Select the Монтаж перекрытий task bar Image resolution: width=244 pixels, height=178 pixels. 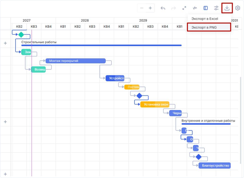[x=75, y=61]
